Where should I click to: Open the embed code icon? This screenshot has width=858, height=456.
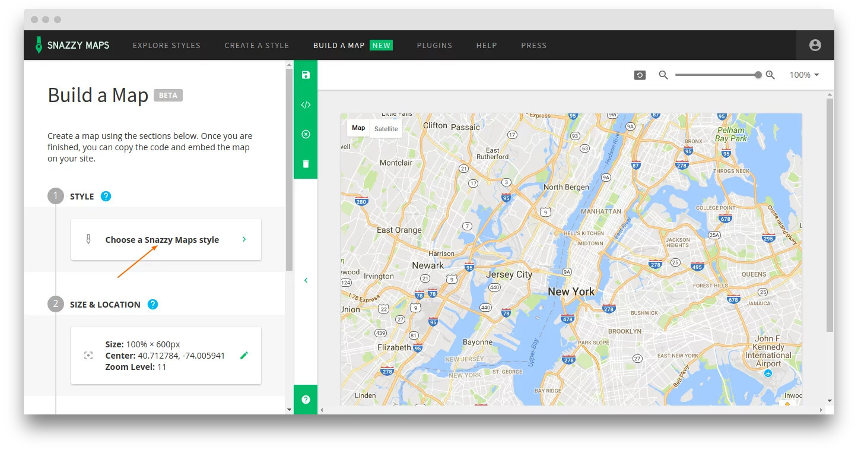[x=306, y=104]
